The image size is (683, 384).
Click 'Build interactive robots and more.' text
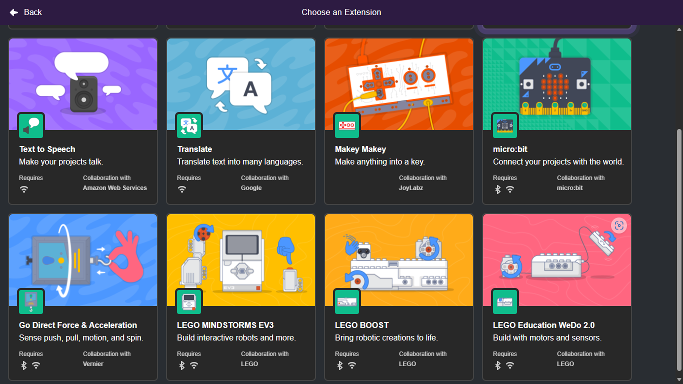(236, 338)
